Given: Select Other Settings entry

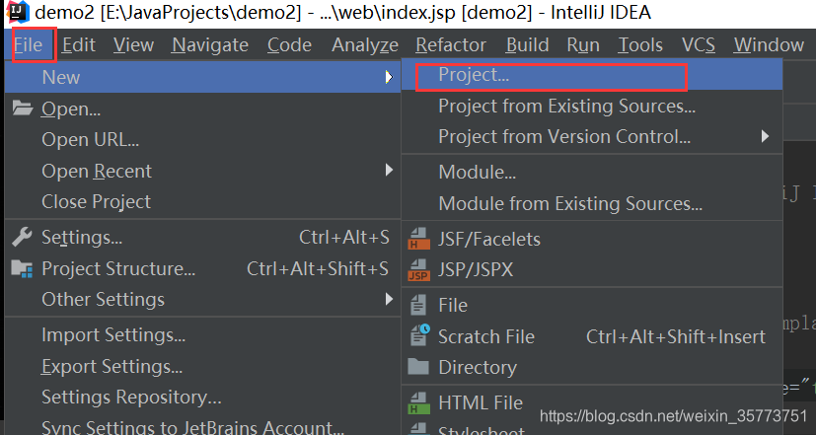Looking at the screenshot, I should (202, 299).
